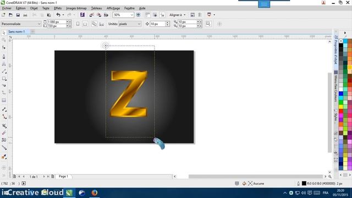Save the document with the floppy icon
Viewport: 352px width, 198px height.
(18, 15)
